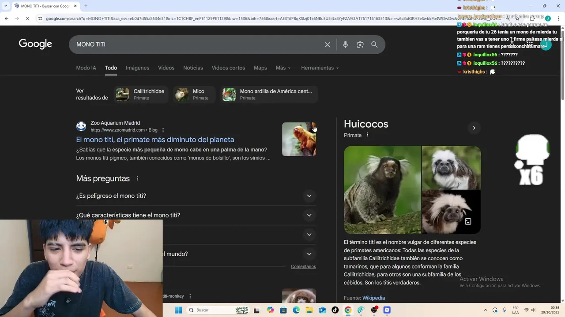The image size is (565, 317).
Task: Open the Zoo Aquarium Madrid result thumbnail
Action: [299, 139]
